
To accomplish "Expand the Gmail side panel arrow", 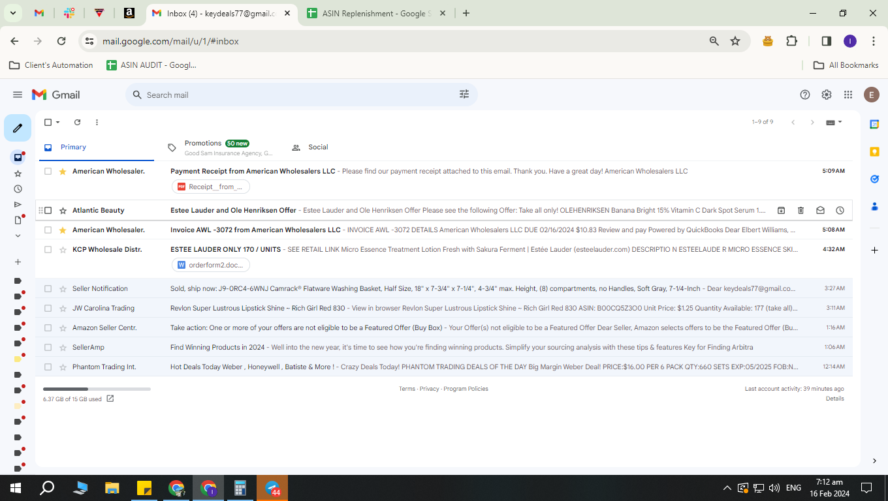I will [x=874, y=461].
